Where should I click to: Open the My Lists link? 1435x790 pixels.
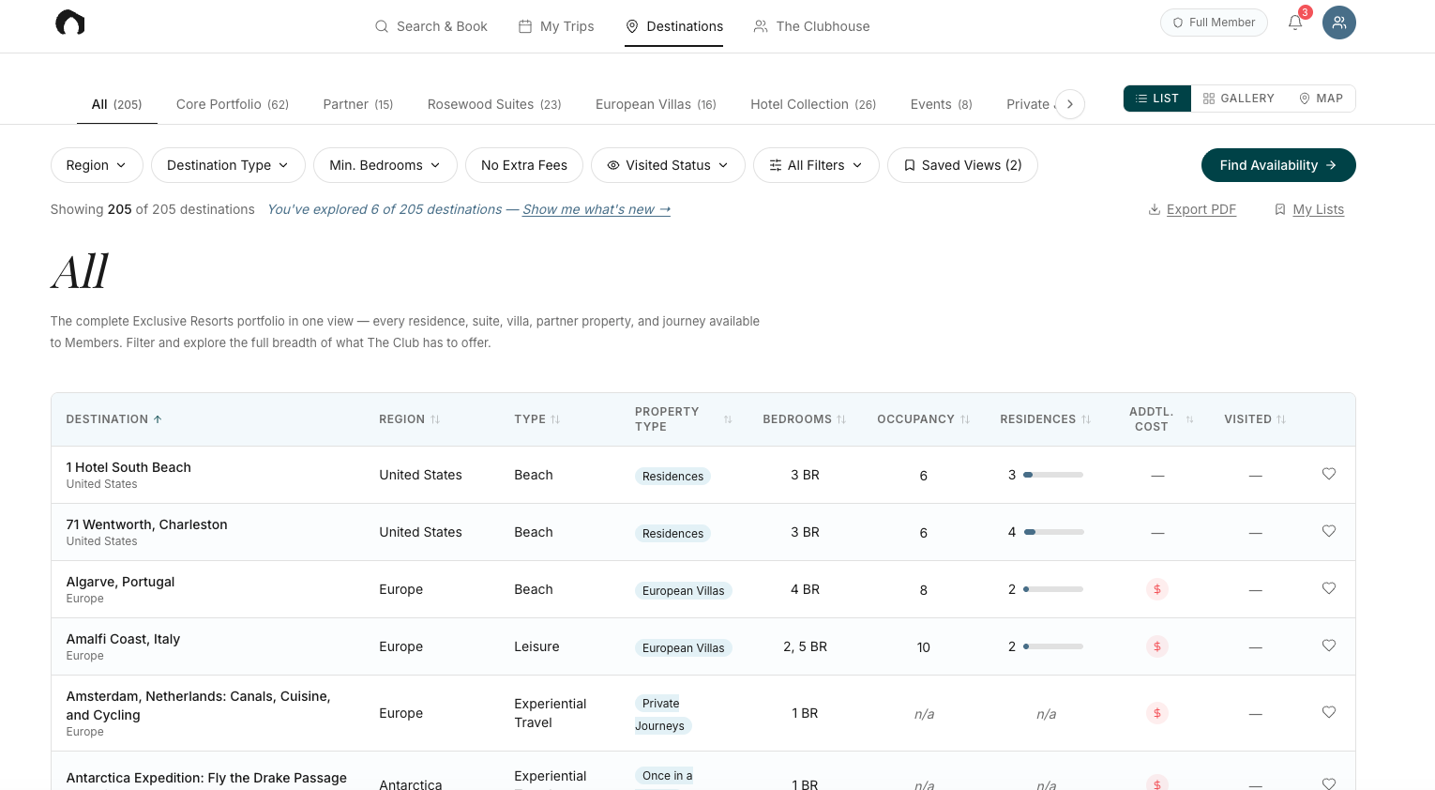1309,209
